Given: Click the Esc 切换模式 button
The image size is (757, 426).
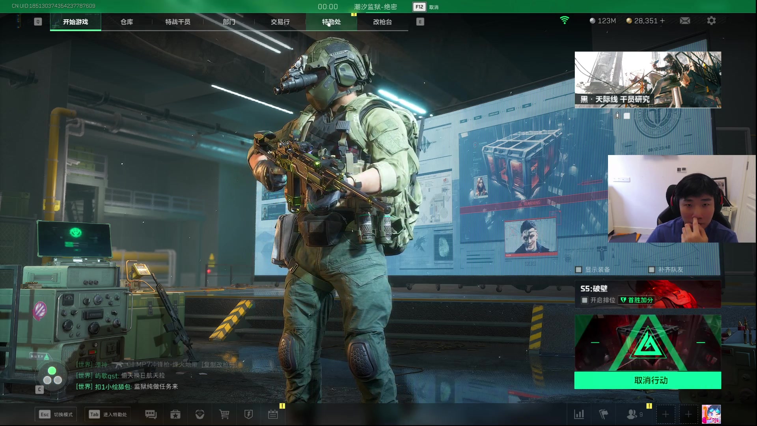Looking at the screenshot, I should pos(56,414).
